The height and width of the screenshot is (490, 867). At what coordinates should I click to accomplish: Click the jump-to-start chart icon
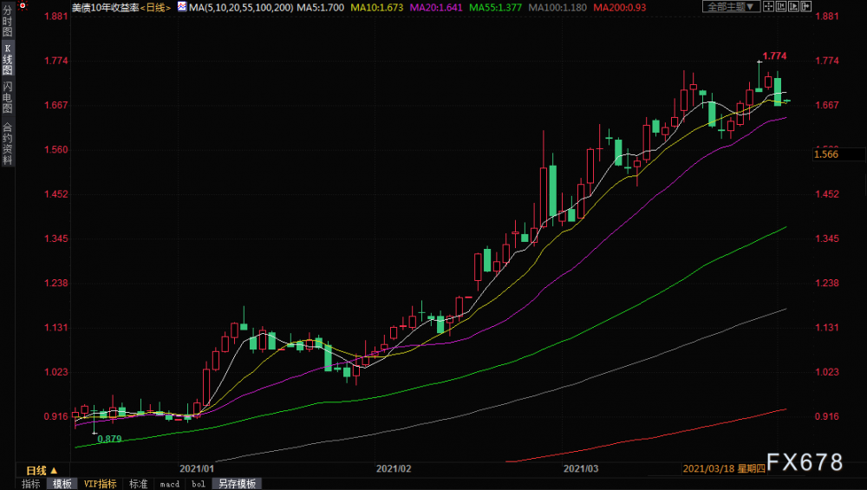(x=781, y=7)
